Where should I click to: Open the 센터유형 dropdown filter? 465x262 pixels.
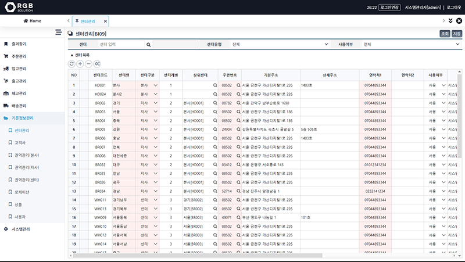click(x=280, y=45)
